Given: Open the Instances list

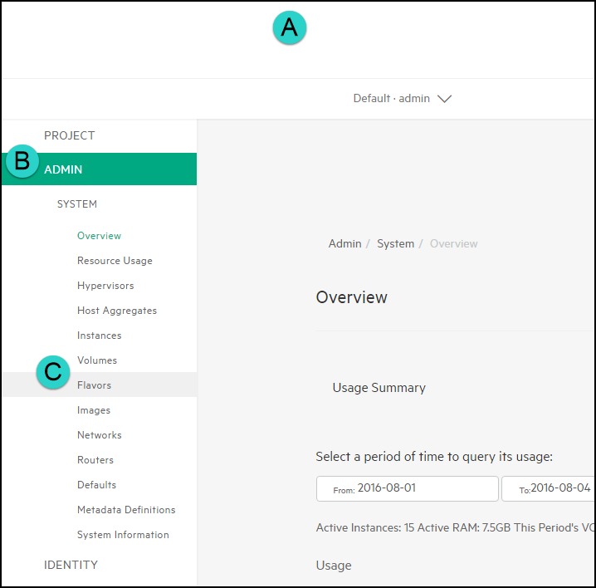Looking at the screenshot, I should [x=99, y=336].
